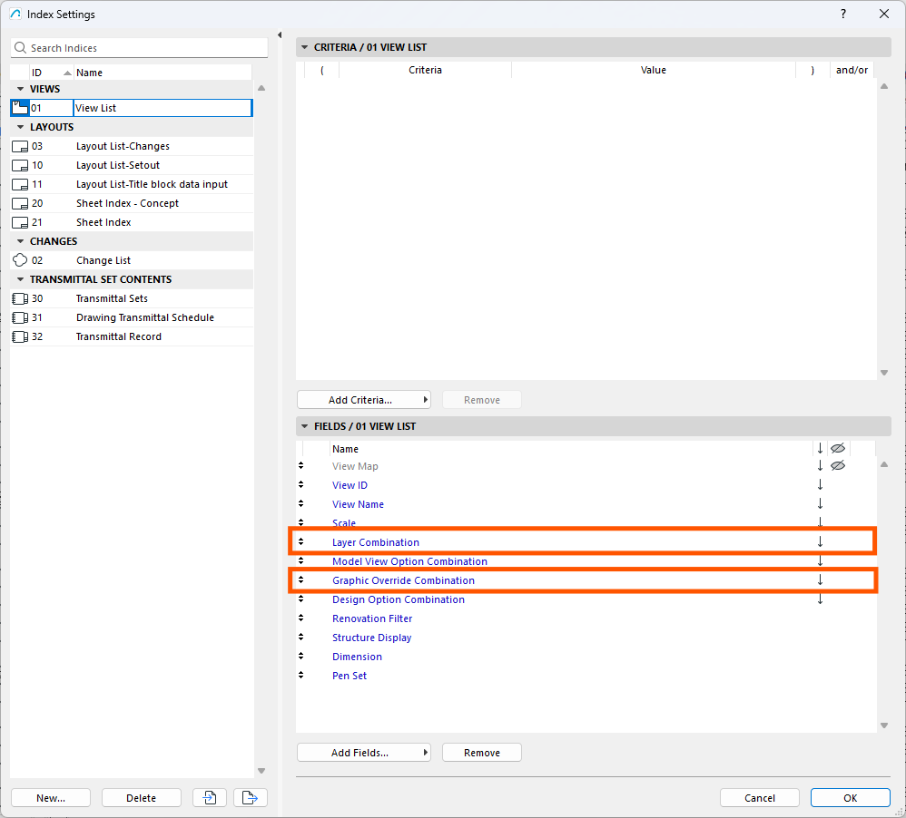Viewport: 906px width, 818px height.
Task: Collapse the FIELDS / 01 VIEW LIST panel
Action: pyautogui.click(x=304, y=426)
